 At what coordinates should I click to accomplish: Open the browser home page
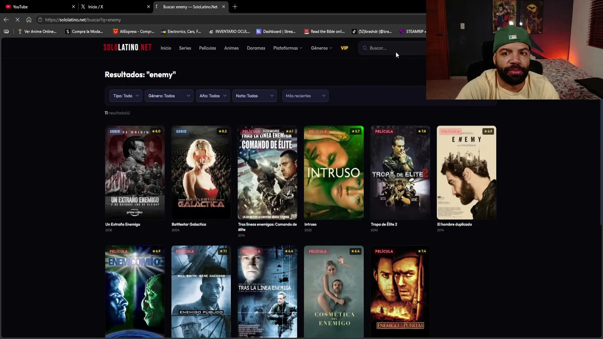pos(29,20)
